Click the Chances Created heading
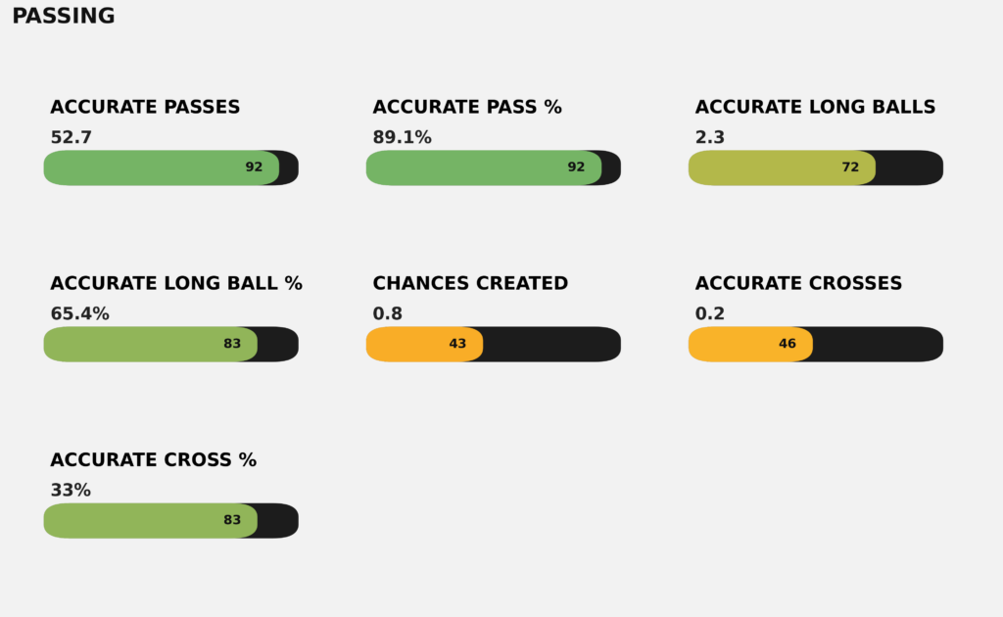The image size is (1003, 617). 470,284
